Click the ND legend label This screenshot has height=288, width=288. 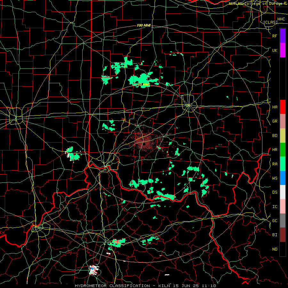point(275,249)
